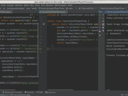This screenshot has width=128, height=96.
Task: Rerun program with green play icon
Action: [100, 15]
